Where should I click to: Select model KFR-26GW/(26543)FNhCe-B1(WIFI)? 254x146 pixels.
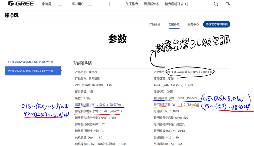[31, 62]
